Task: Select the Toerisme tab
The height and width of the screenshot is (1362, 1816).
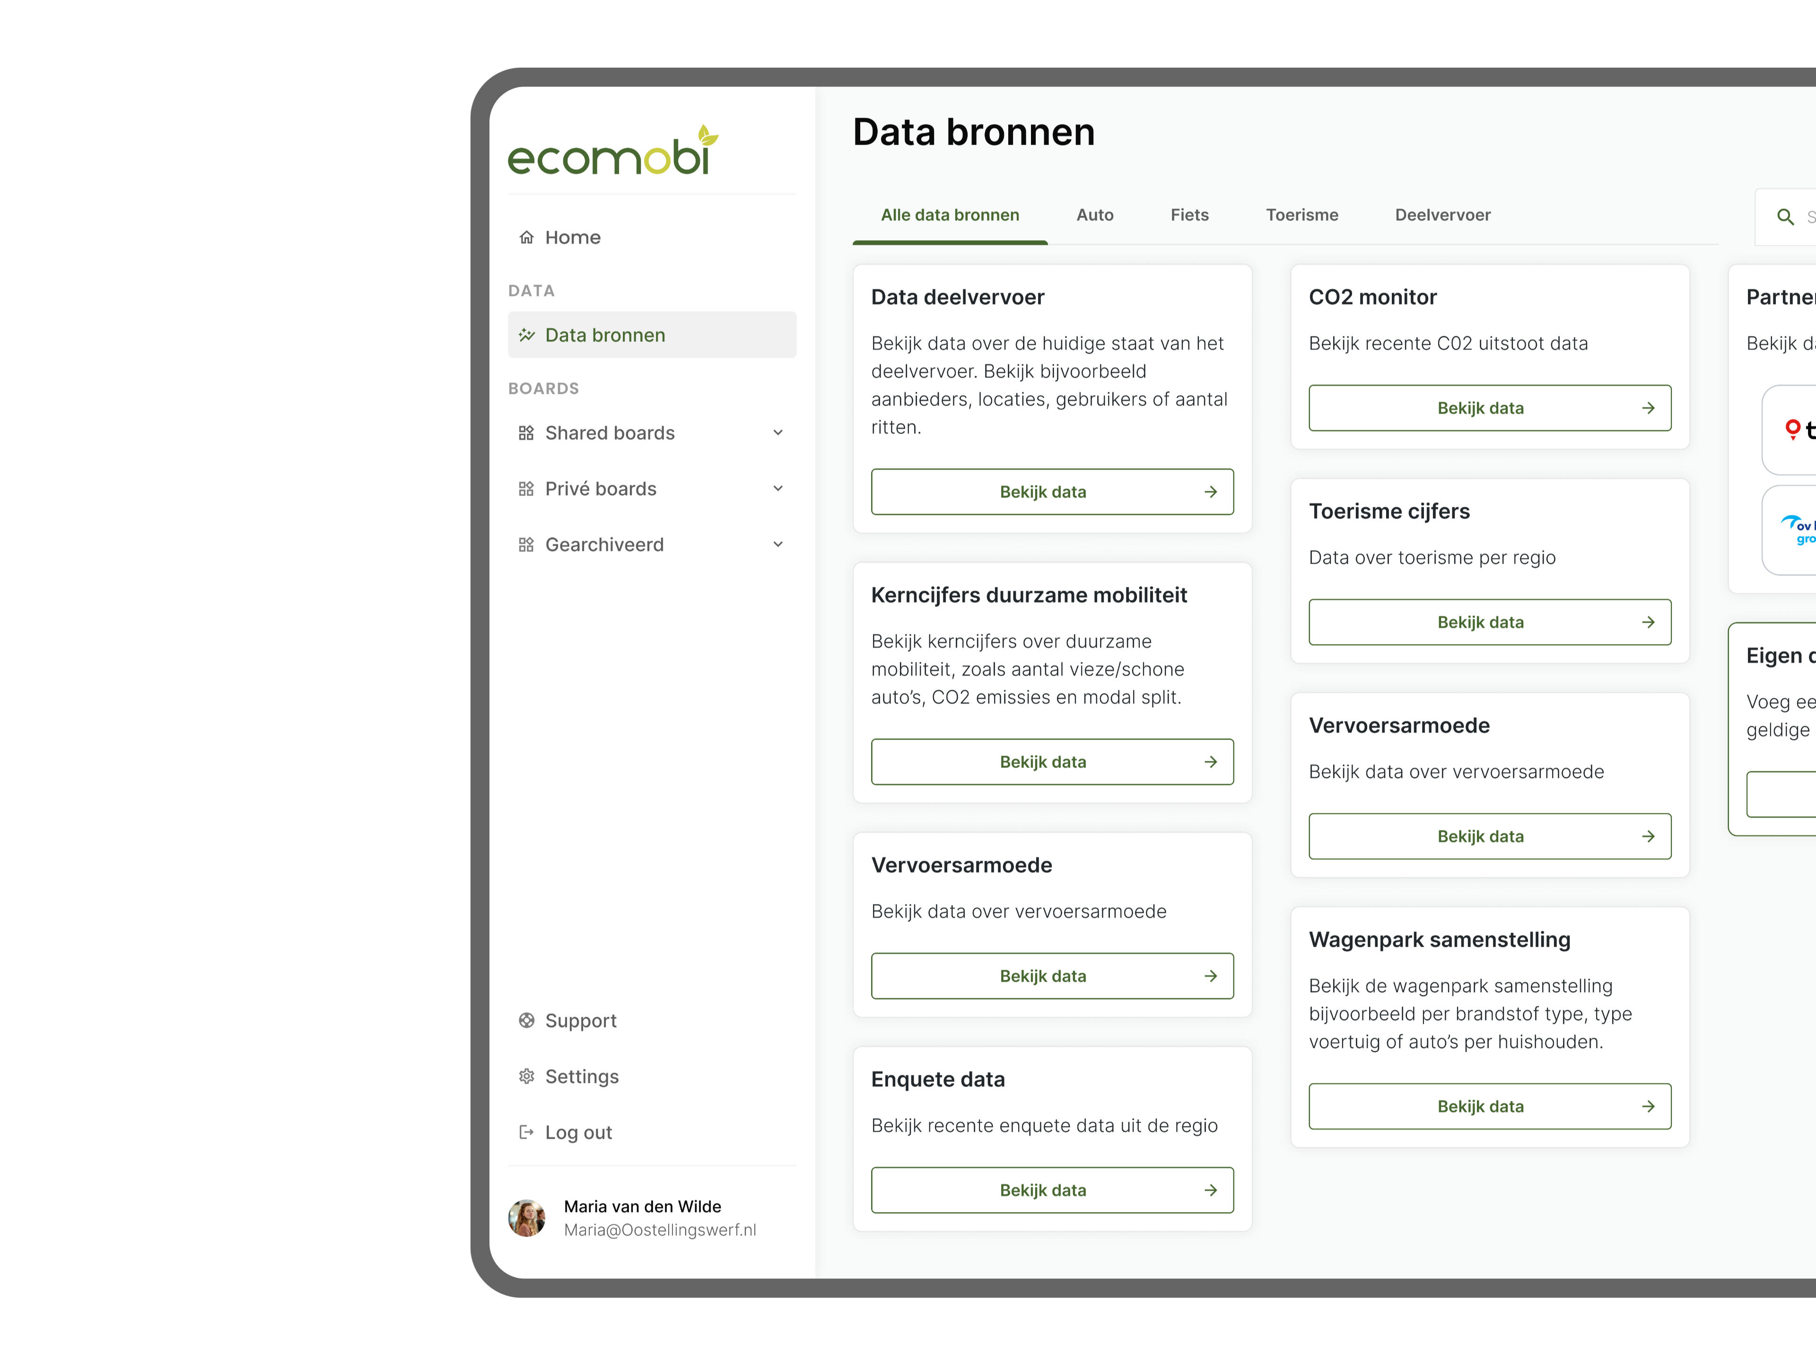Action: click(x=1301, y=215)
